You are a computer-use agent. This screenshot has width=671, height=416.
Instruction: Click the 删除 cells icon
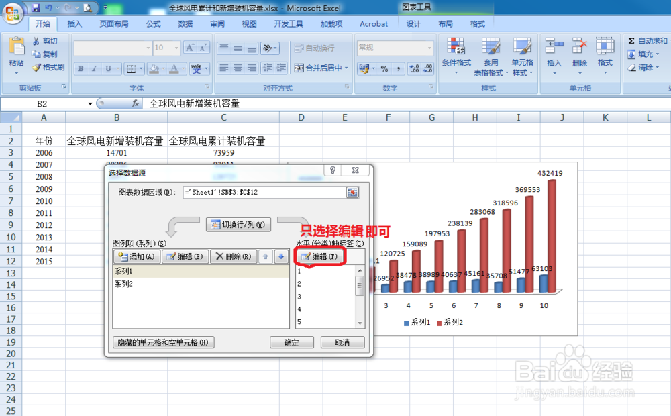tap(580, 46)
